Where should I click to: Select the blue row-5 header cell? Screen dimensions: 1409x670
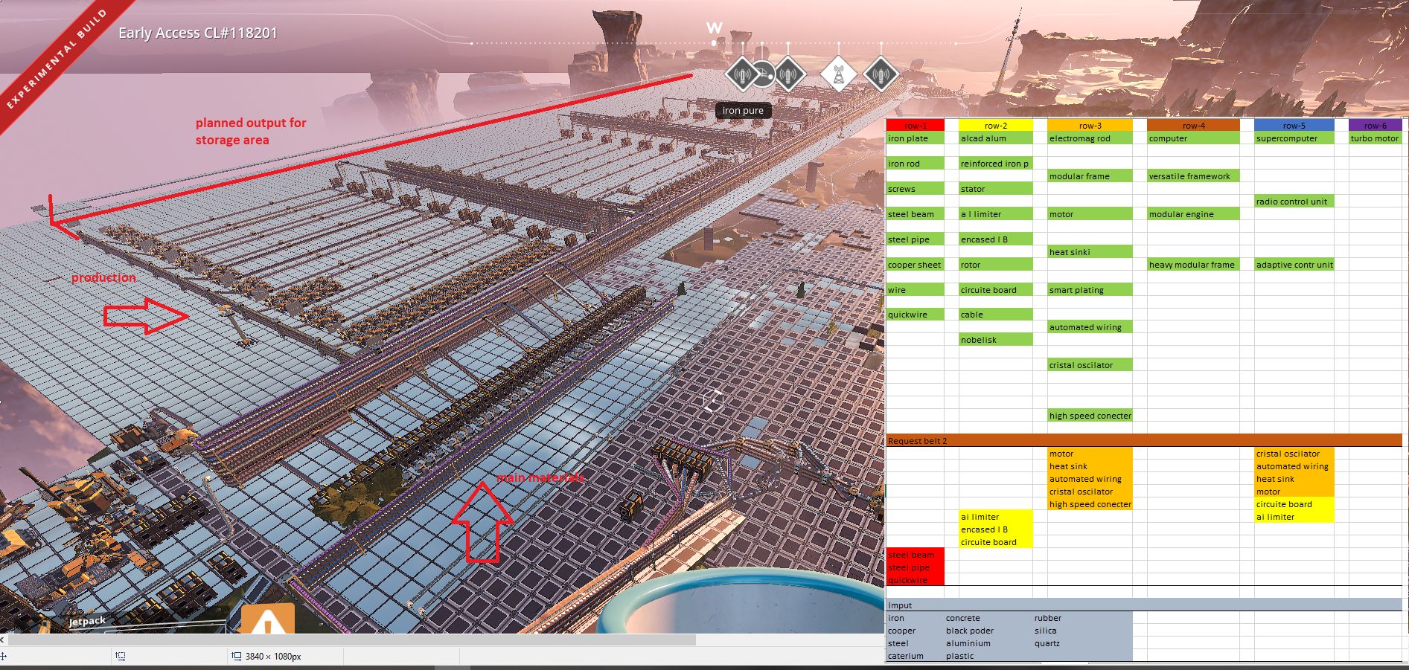(1294, 126)
